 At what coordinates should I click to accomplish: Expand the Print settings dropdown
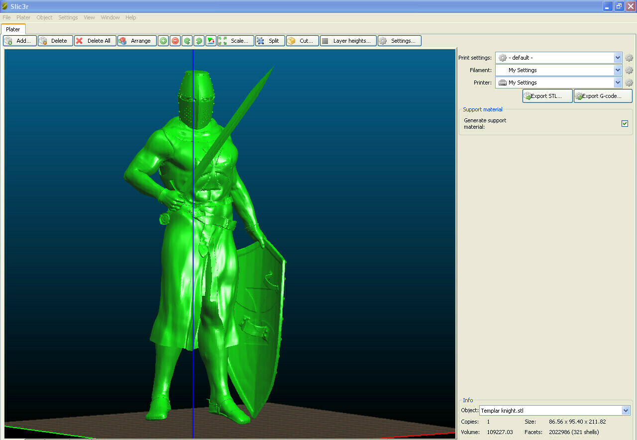click(x=618, y=58)
